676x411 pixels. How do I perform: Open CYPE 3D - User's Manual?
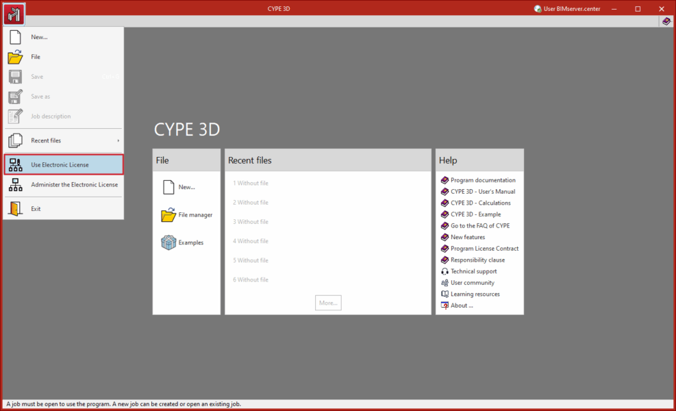click(482, 191)
